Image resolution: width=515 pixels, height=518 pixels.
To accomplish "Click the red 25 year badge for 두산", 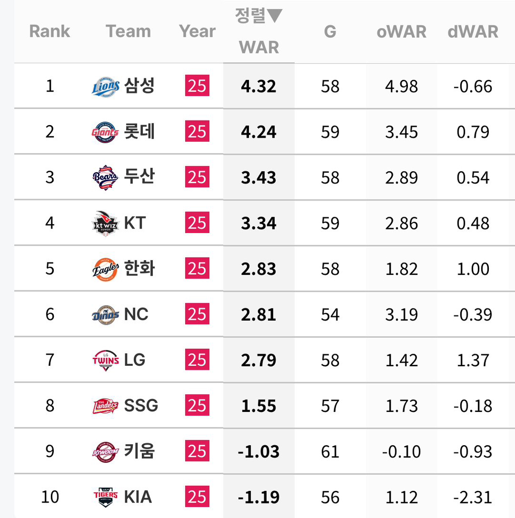I will pyautogui.click(x=197, y=177).
